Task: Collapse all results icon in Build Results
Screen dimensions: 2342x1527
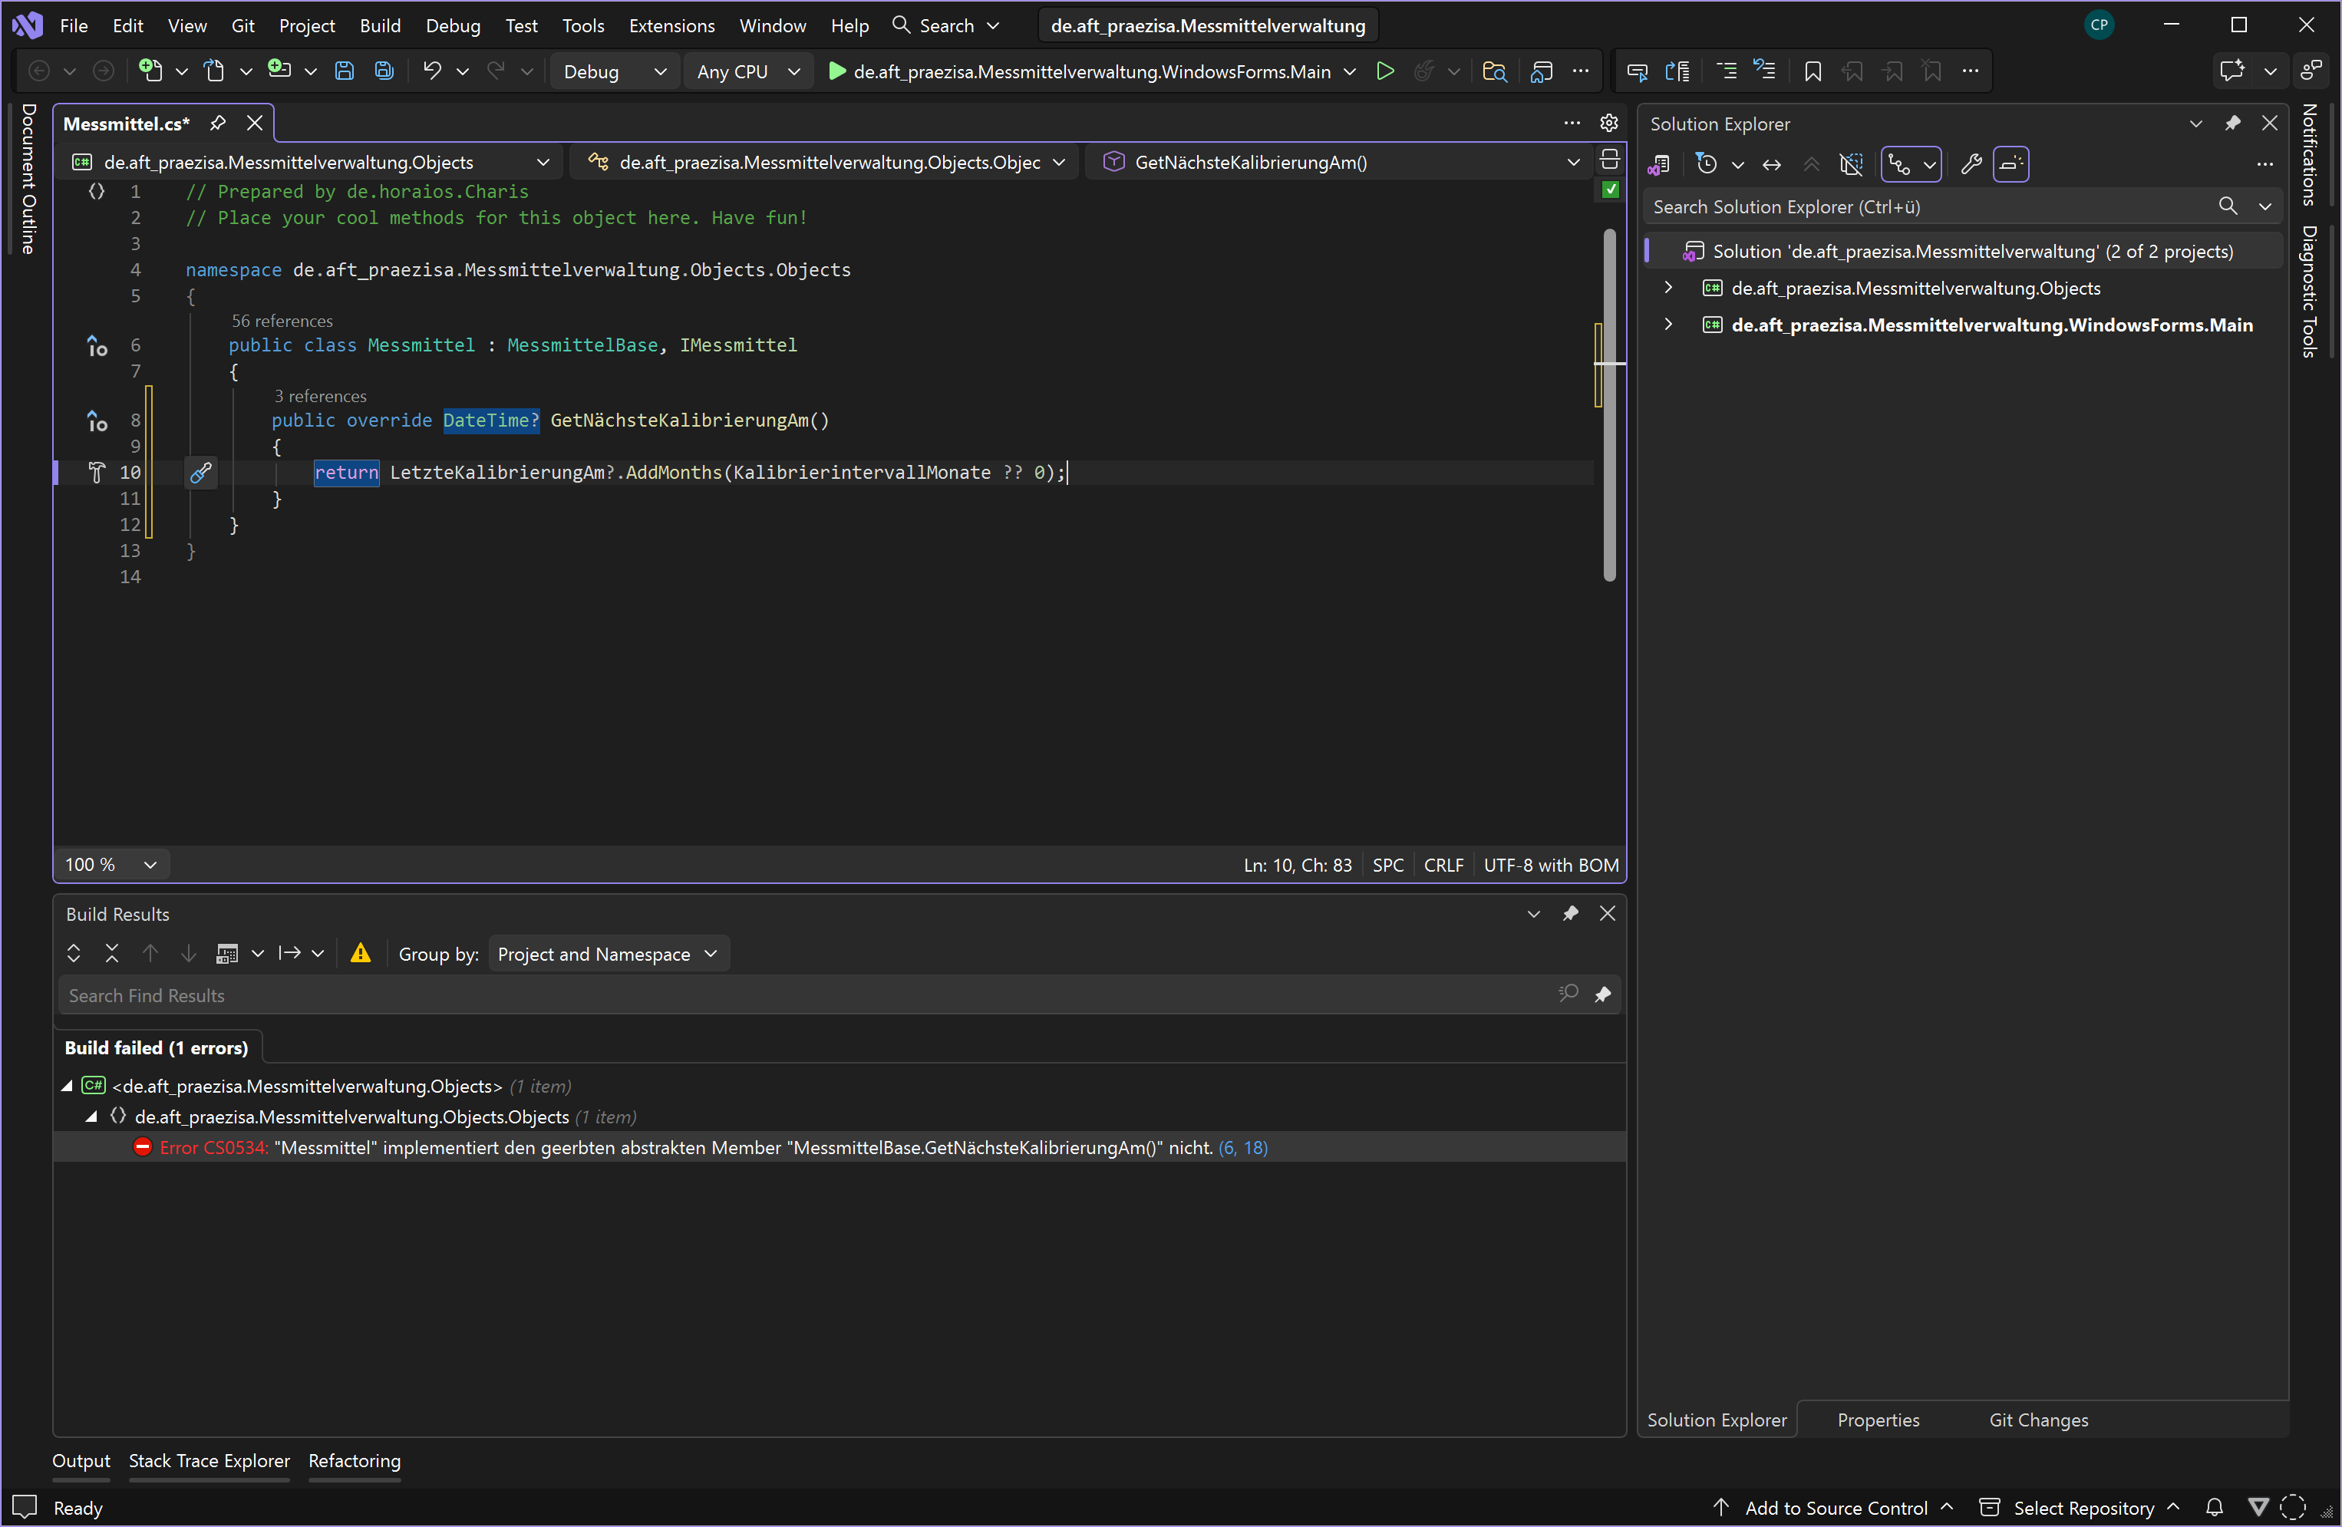Action: [x=111, y=953]
